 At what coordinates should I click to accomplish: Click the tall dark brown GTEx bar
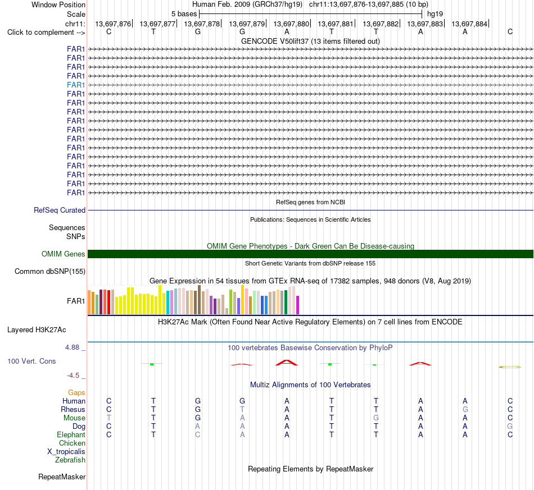(199, 300)
